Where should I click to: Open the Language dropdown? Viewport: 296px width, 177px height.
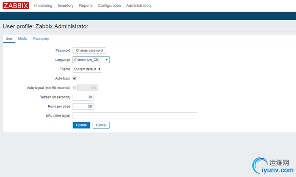click(x=91, y=60)
